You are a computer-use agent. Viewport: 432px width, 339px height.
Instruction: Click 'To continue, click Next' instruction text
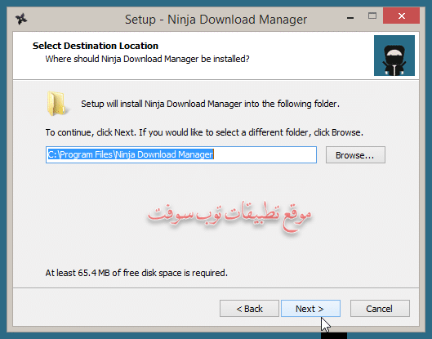(204, 132)
